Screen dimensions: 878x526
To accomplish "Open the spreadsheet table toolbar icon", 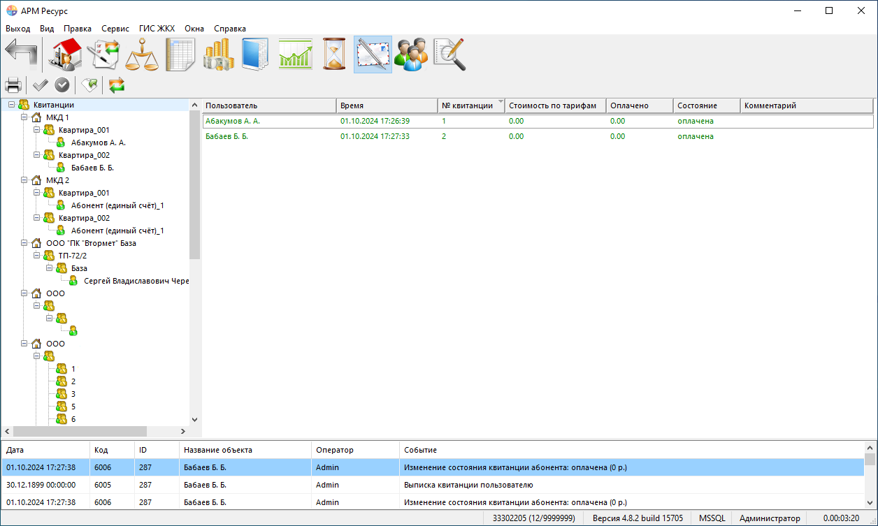I will click(x=180, y=54).
